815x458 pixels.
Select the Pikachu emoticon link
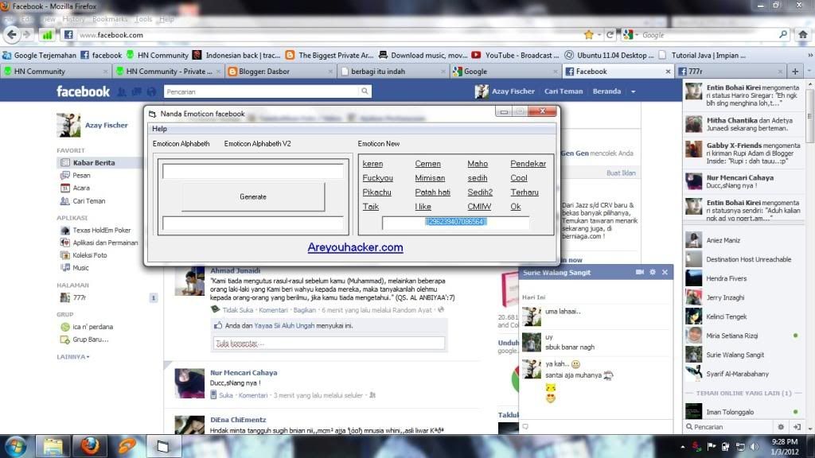pyautogui.click(x=376, y=192)
